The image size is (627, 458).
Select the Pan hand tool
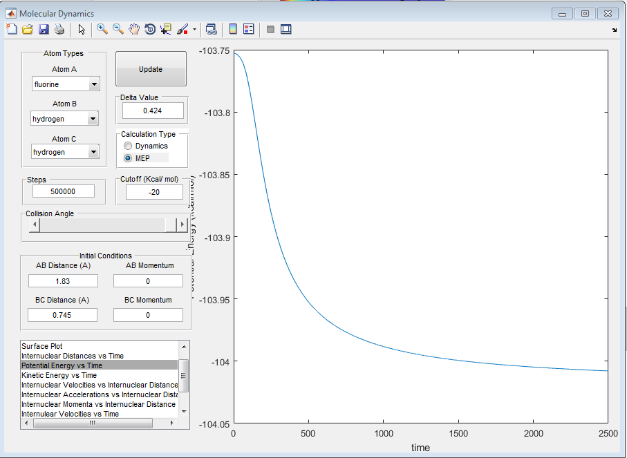click(x=134, y=29)
